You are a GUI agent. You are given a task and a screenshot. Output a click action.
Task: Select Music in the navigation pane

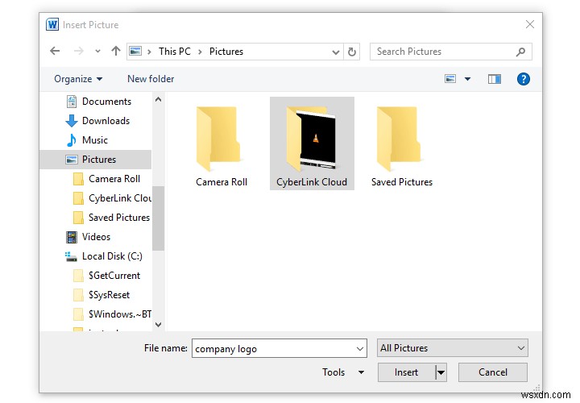(95, 140)
